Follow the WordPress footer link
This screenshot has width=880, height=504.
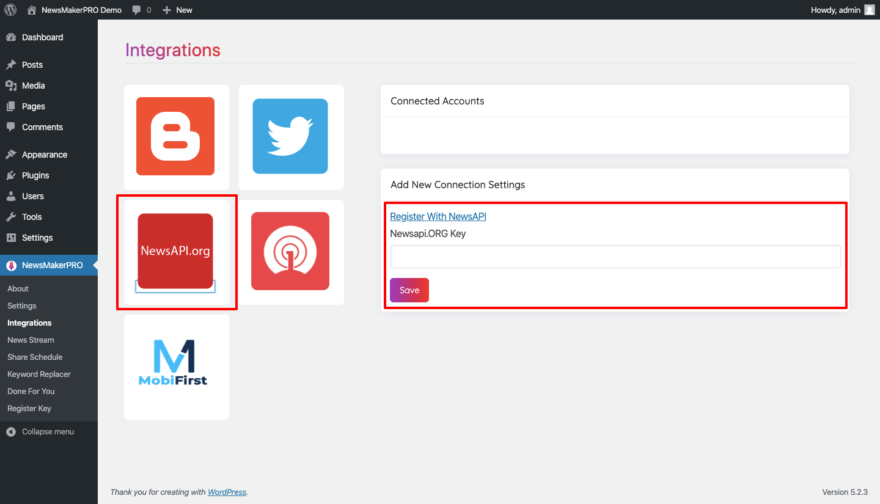click(x=227, y=492)
